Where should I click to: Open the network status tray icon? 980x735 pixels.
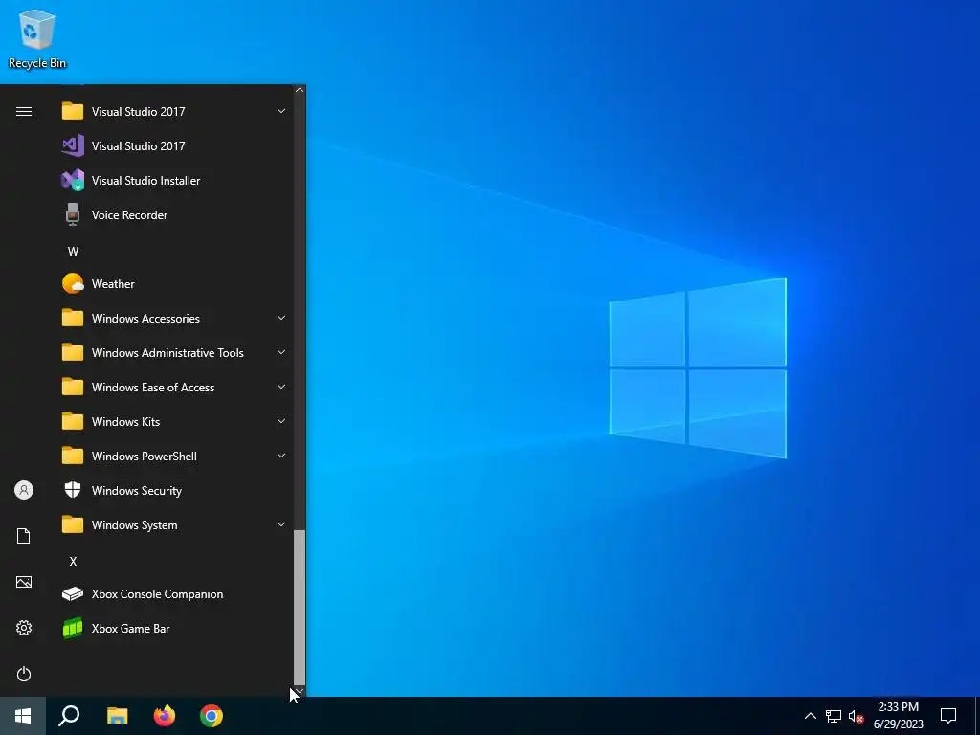(x=834, y=716)
